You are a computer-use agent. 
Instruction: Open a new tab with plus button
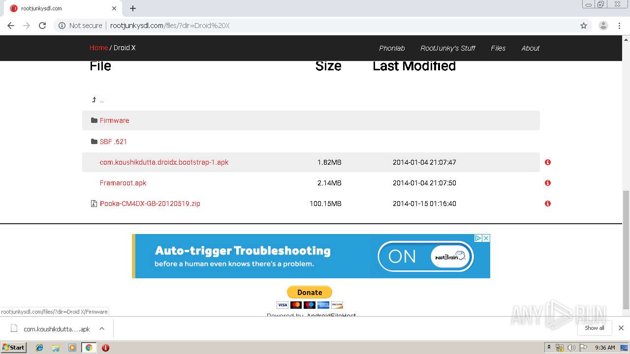click(133, 8)
